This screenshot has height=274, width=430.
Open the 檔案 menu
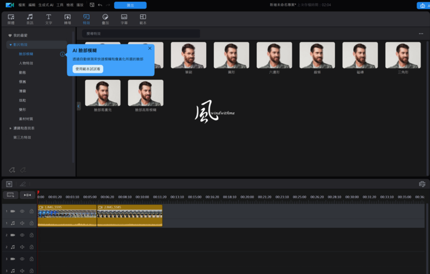point(22,5)
